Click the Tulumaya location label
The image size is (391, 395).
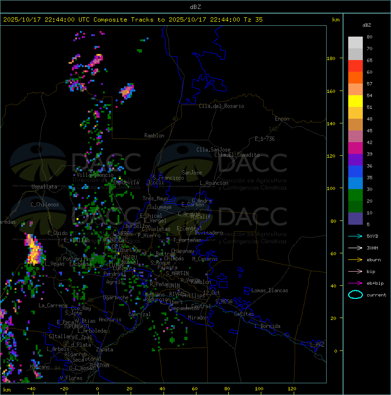tap(160, 207)
